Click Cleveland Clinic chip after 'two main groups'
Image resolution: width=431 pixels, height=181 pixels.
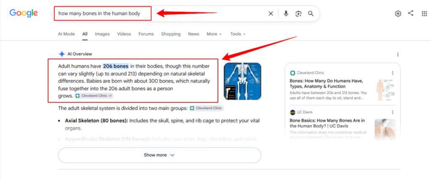(207, 108)
